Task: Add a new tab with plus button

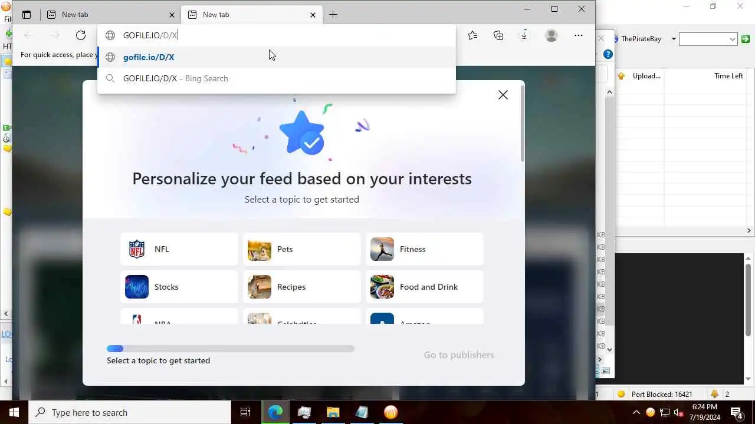Action: 333,15
